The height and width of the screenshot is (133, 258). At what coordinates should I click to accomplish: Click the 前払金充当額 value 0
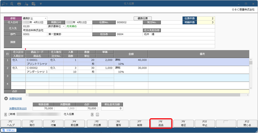[112, 109]
